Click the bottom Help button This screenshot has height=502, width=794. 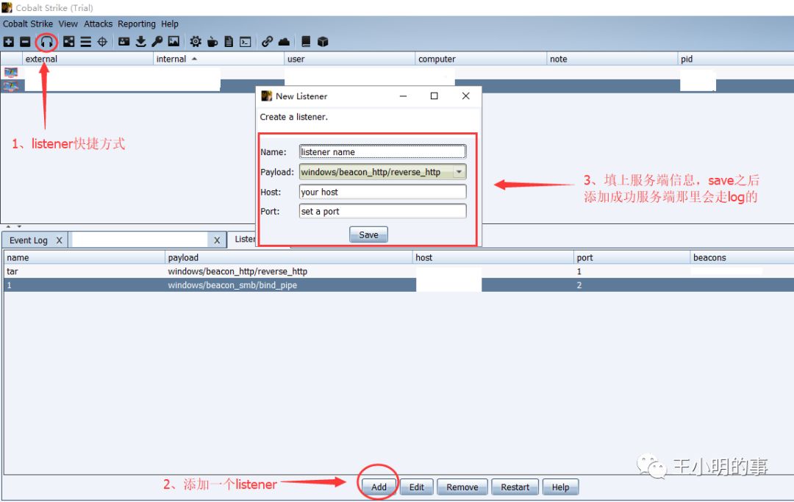pos(560,487)
